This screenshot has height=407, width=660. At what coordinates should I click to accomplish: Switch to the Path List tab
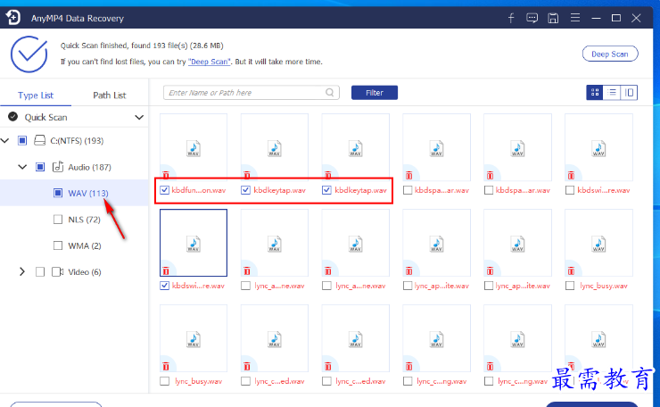tap(110, 96)
